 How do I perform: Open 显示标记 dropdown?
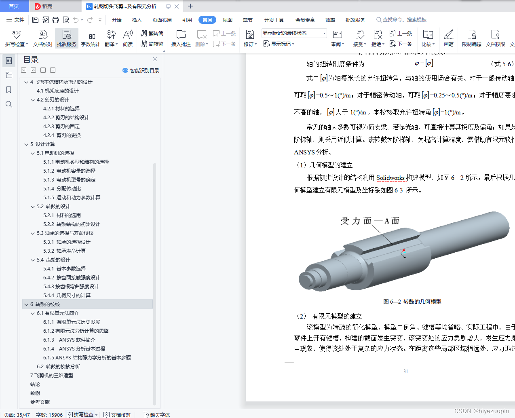tap(279, 44)
